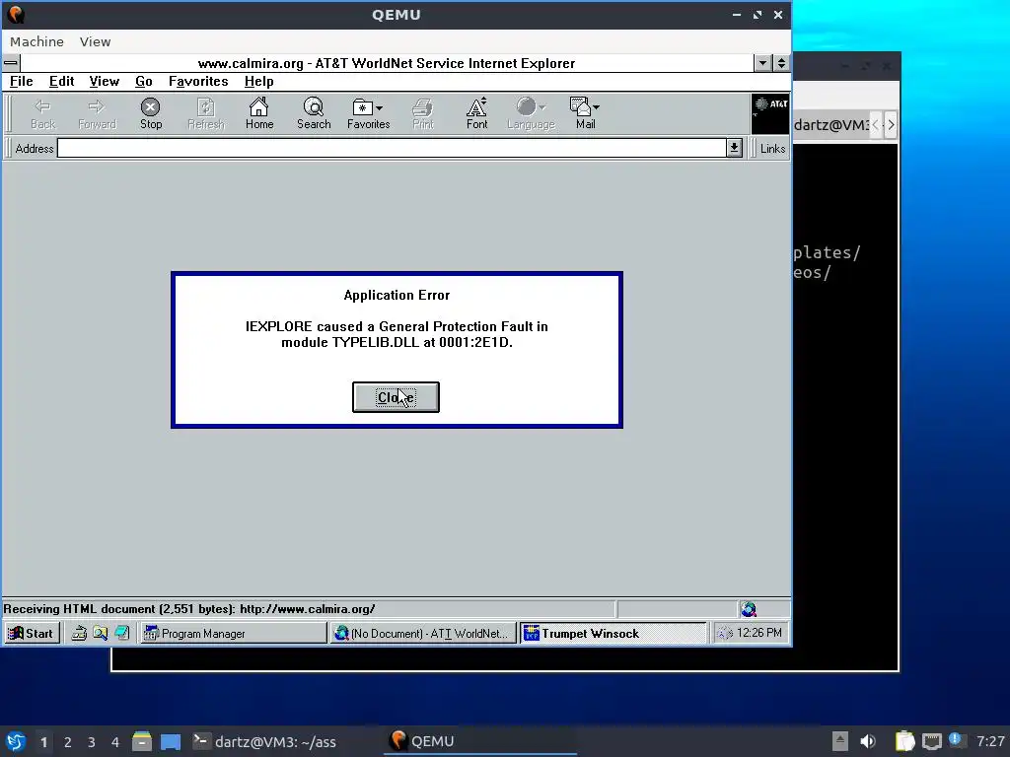Click the host panel clock 7:27

pos(990,741)
